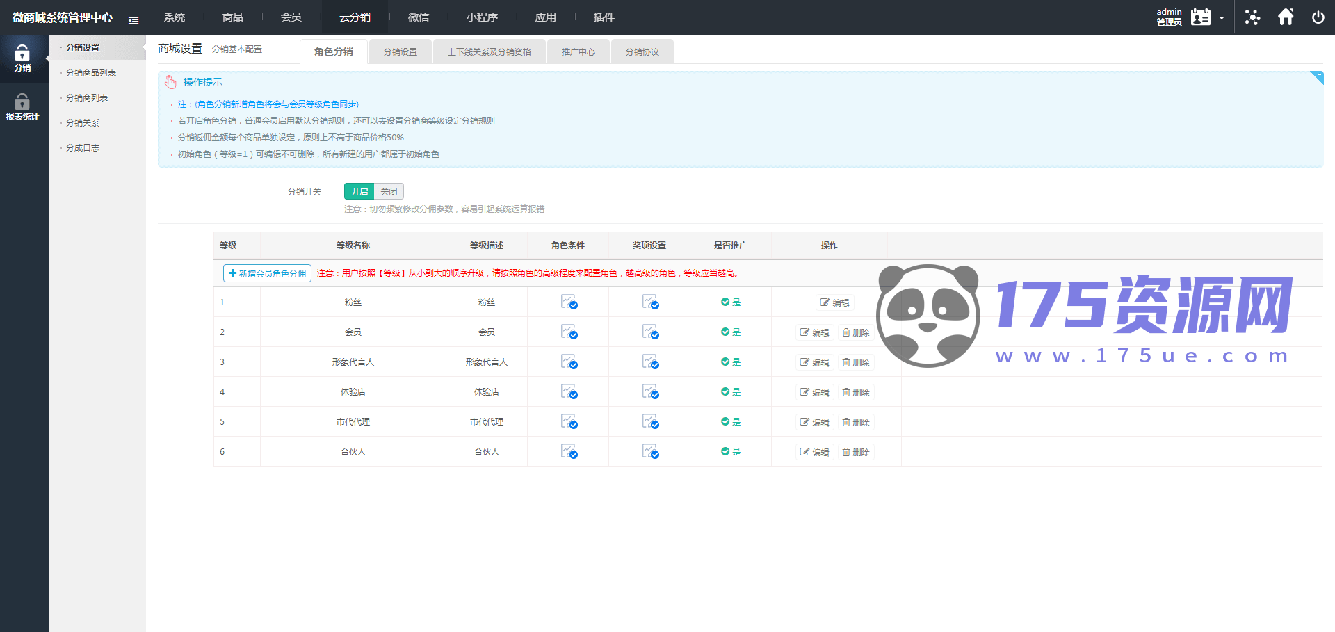Edit the 体验店 role row
Screen dimensions: 1335x632
pyautogui.click(x=814, y=392)
